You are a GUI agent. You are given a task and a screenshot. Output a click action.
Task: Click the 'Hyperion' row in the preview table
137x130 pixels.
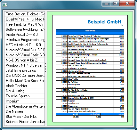coord(90,101)
